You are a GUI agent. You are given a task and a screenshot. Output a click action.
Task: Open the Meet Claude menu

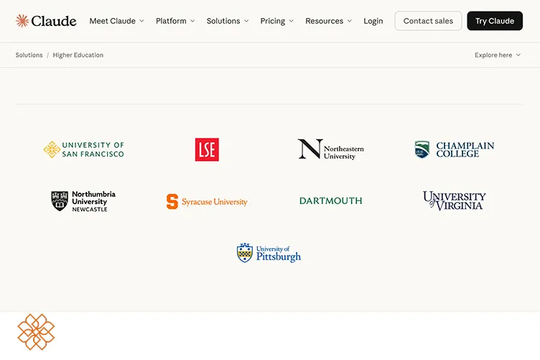coord(117,21)
